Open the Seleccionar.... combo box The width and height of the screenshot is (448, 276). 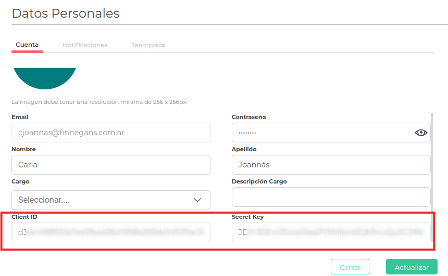104,200
